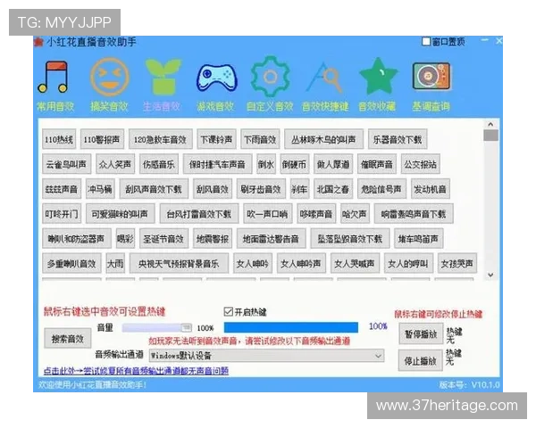Open the 生活音效 plant icon
The image size is (536, 428).
coord(163,77)
